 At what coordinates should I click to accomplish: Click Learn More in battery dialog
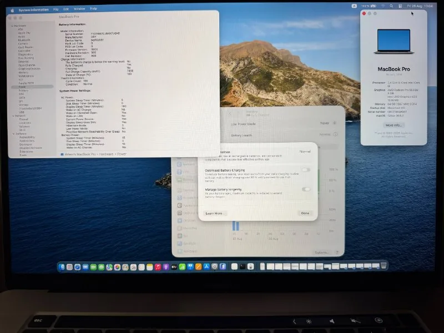click(214, 213)
